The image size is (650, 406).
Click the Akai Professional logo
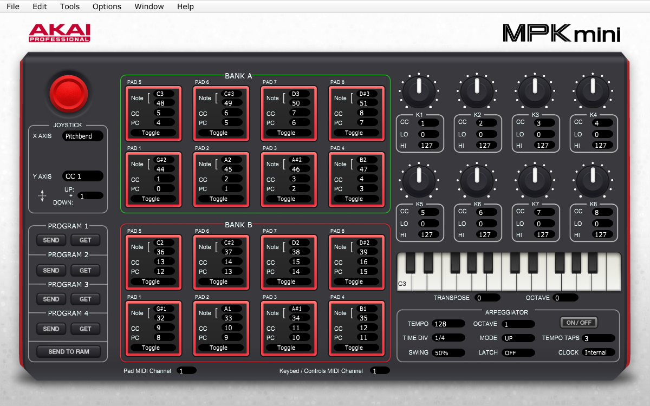(x=60, y=33)
